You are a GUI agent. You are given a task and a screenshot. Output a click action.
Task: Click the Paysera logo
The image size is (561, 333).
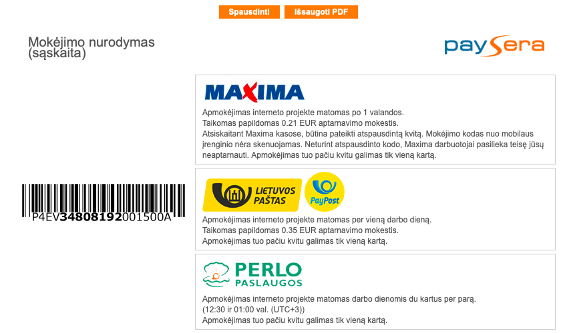click(x=494, y=46)
